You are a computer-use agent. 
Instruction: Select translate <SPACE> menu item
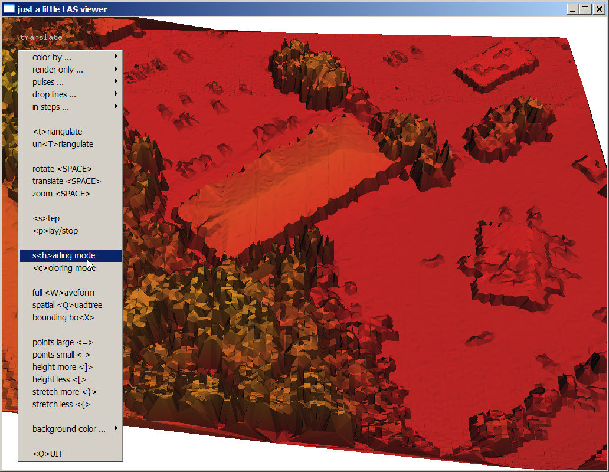tap(67, 181)
